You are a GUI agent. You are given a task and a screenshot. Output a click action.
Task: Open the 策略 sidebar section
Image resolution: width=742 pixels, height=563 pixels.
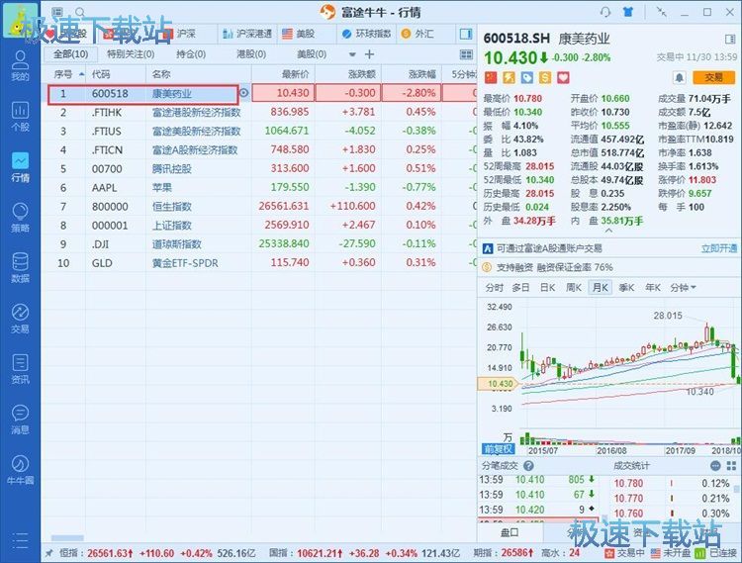20,218
